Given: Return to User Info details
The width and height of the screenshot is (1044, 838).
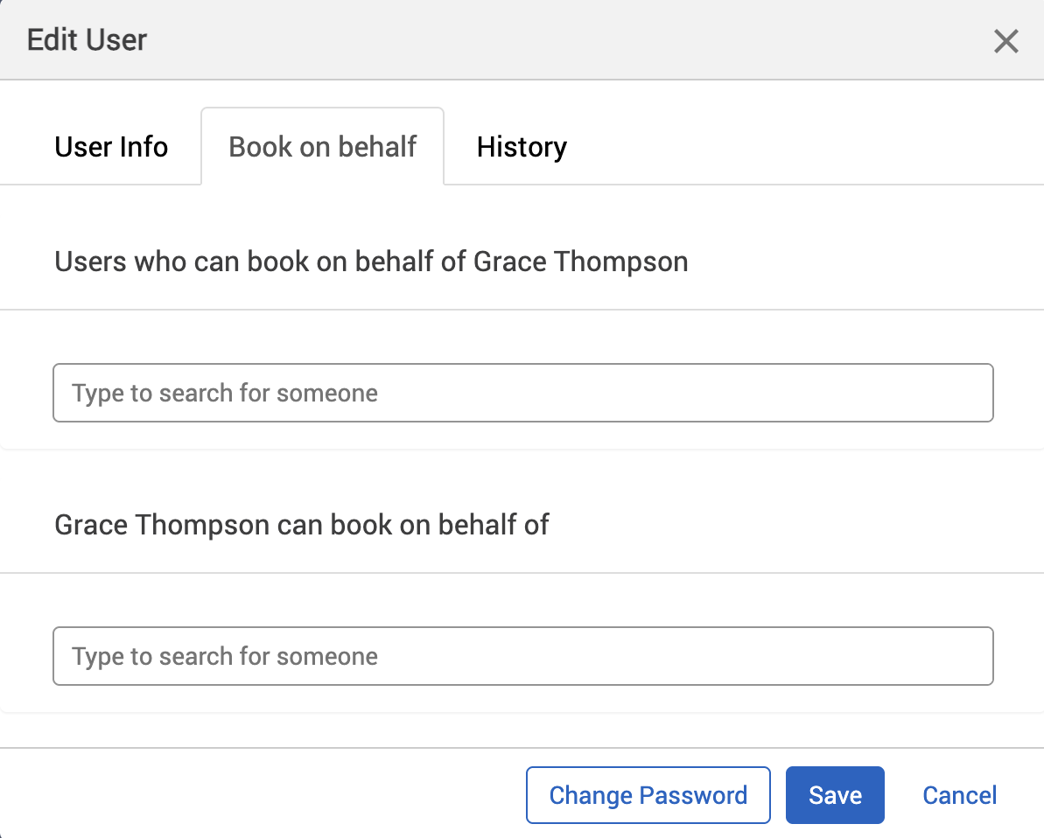Looking at the screenshot, I should (110, 146).
